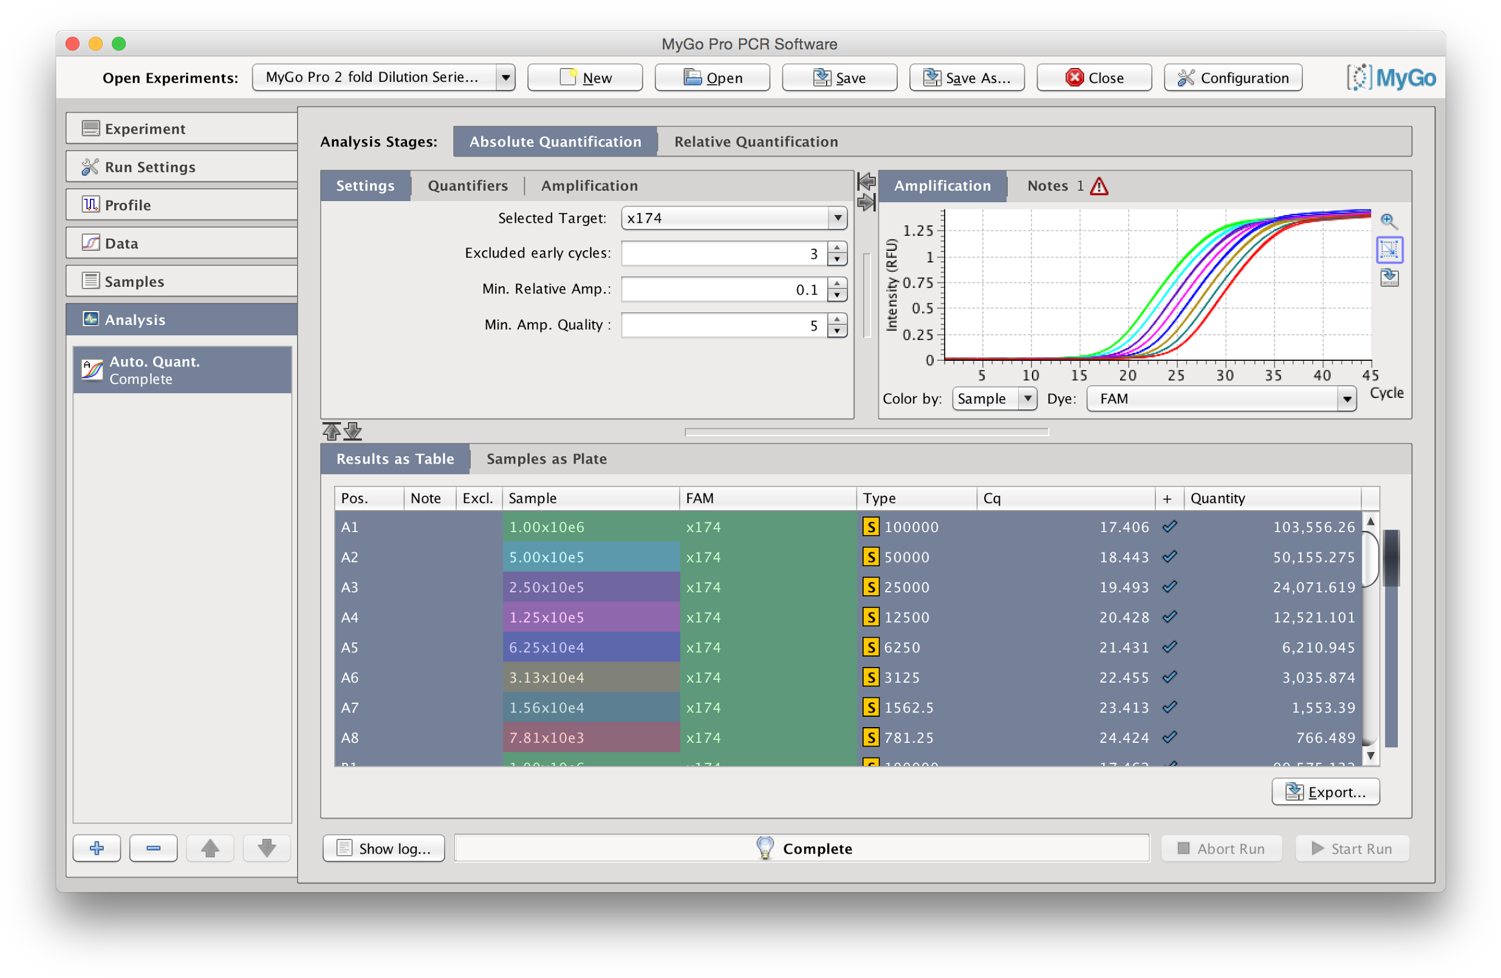
Task: Open the Color by Sample dropdown
Action: (994, 398)
